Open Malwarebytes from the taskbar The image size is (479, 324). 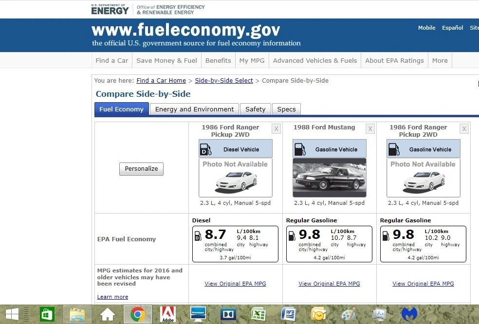pos(409,314)
